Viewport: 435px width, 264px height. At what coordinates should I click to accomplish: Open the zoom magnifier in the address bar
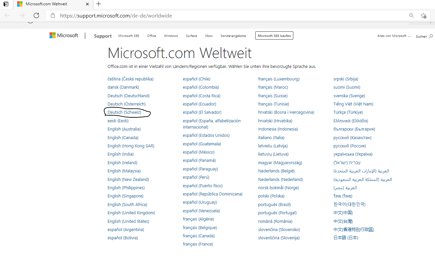click(412, 15)
